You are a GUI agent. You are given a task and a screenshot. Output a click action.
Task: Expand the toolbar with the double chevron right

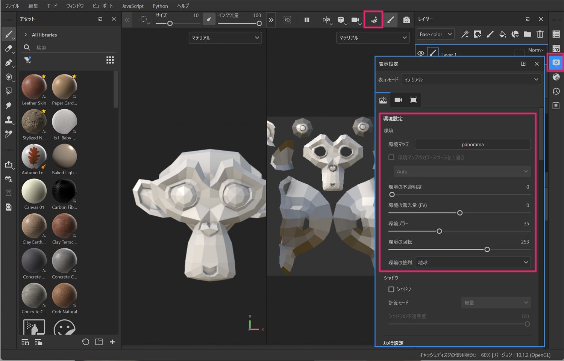coord(271,20)
